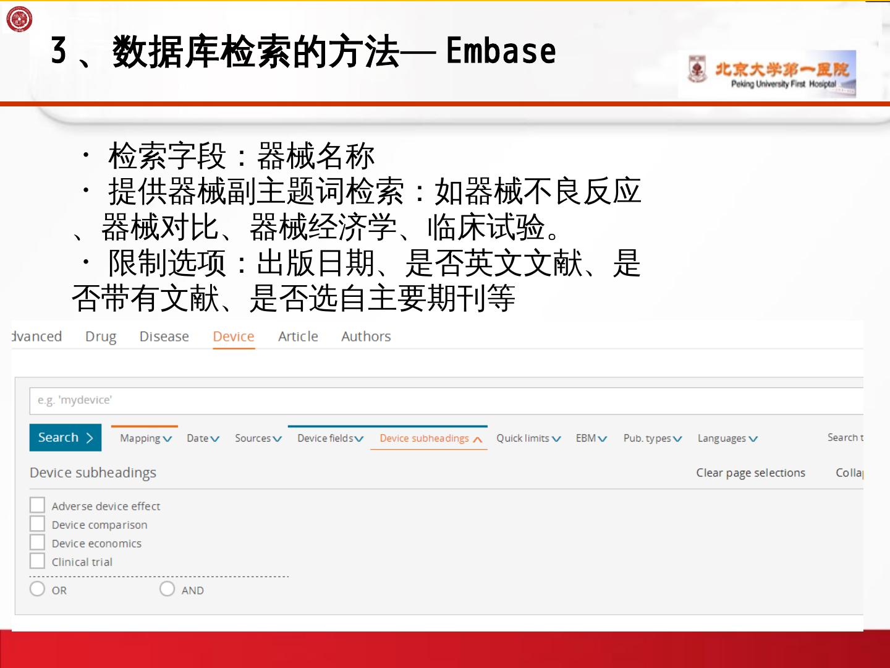This screenshot has width=890, height=668.
Task: Click the bullet text '检索字段：器械名称'
Action: click(x=242, y=155)
